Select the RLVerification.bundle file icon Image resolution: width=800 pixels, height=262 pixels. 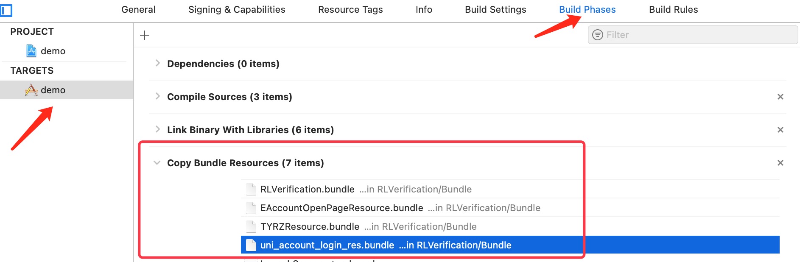tap(251, 189)
